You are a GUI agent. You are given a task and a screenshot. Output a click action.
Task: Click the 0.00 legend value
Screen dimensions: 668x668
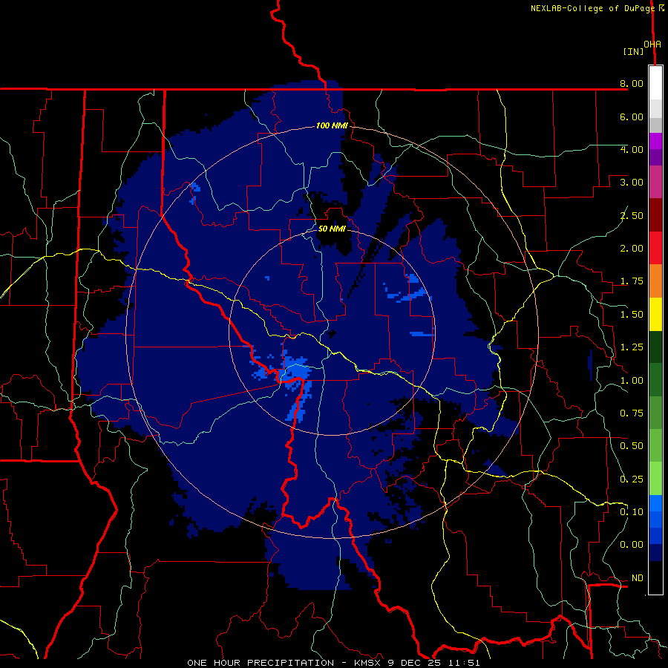(632, 545)
